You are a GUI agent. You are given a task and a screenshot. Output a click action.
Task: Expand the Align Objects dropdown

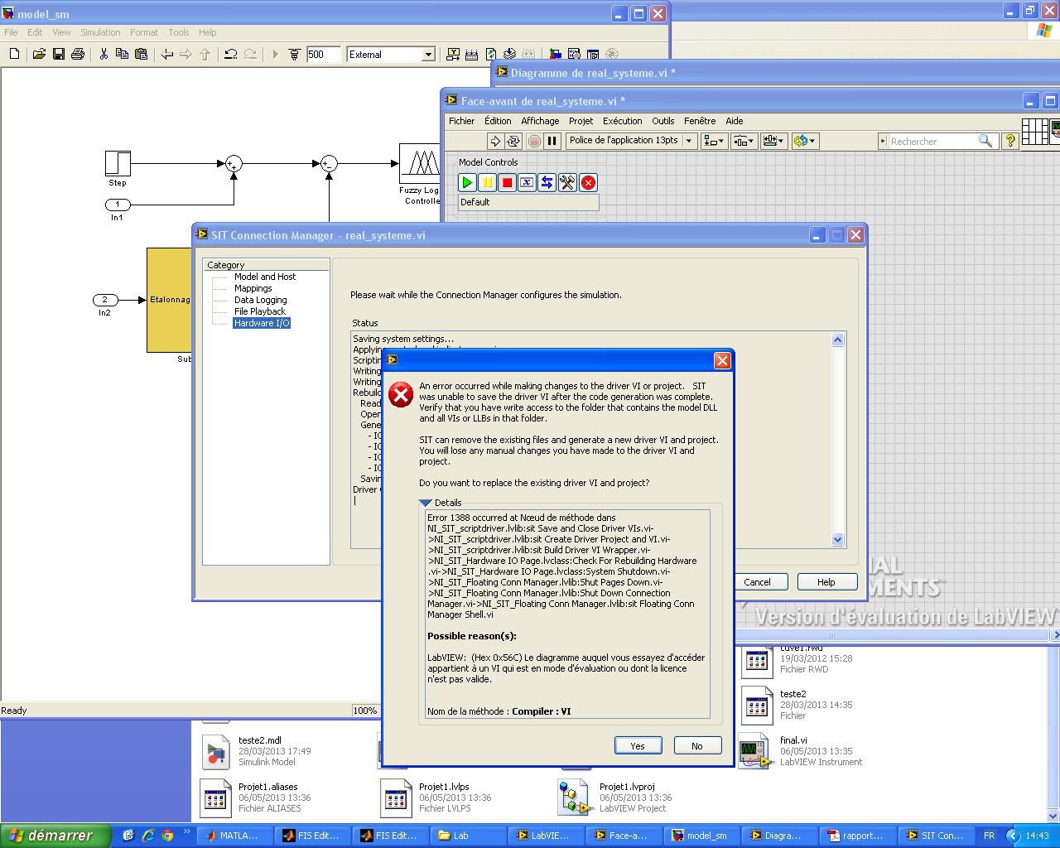[714, 142]
